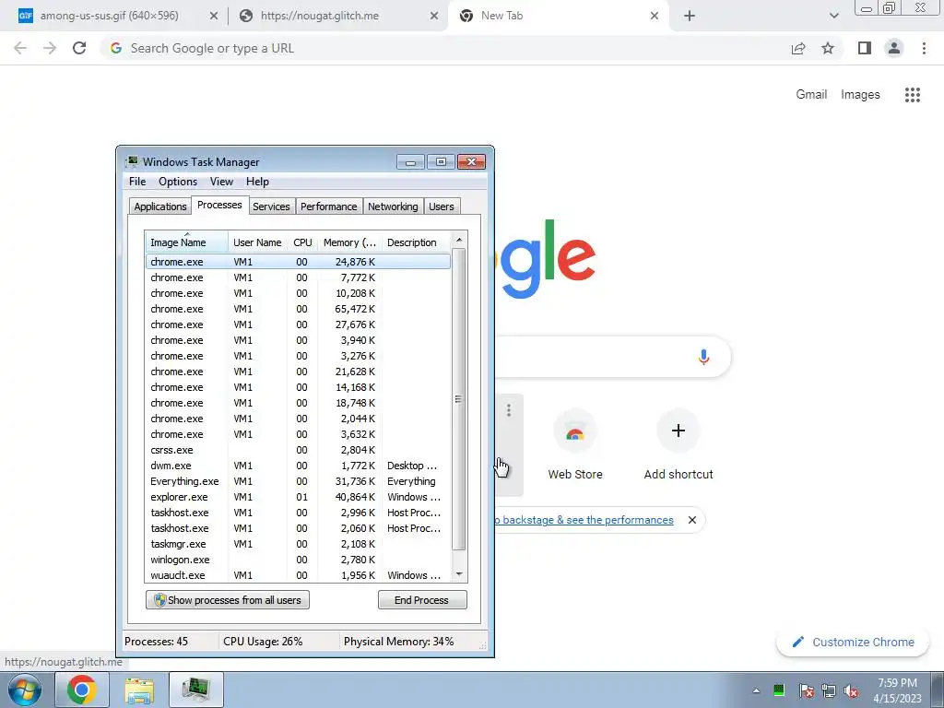The height and width of the screenshot is (708, 944).
Task: Close the nougat.glitch.me tab
Action: (x=434, y=16)
